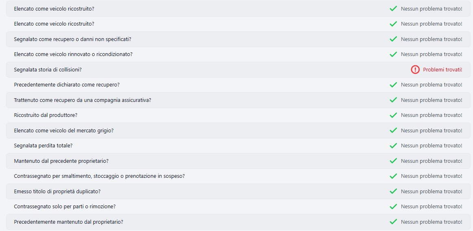Click the 'Problemi trovati!' status text

[x=442, y=69]
